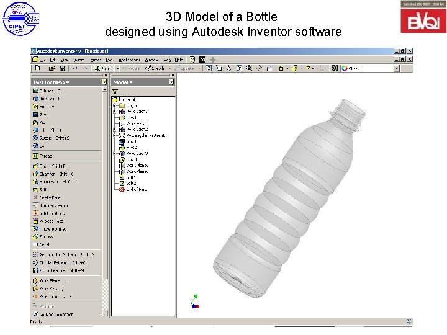Click the Part Features panel help icon
This screenshot has height=335, width=447.
click(104, 82)
